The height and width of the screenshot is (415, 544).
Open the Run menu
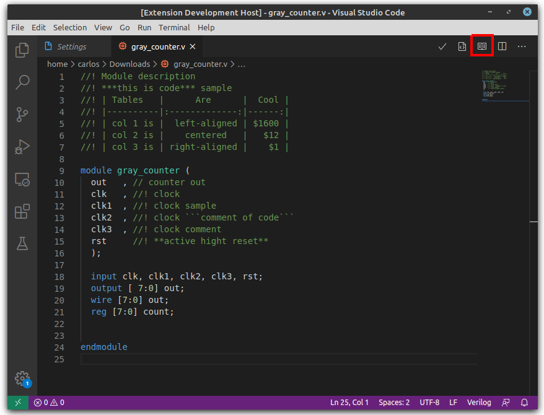point(144,27)
